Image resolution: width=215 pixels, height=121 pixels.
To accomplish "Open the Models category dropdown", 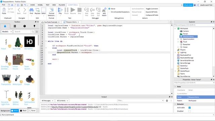I will 7,32.
